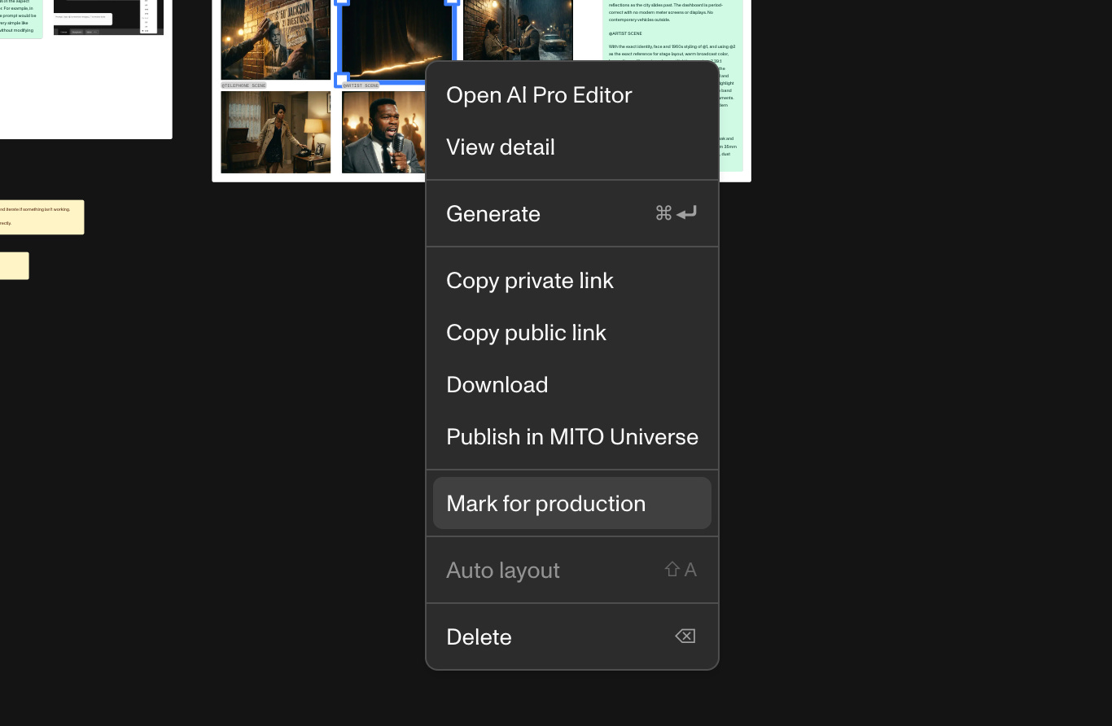Click the disabled Auto layout entry
Screen dimensions: 1112x726
tap(571, 570)
